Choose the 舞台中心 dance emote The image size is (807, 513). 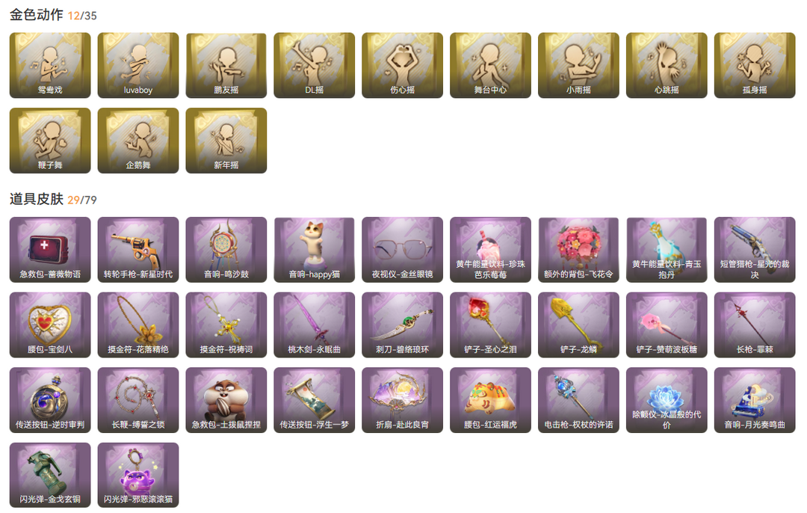490,65
